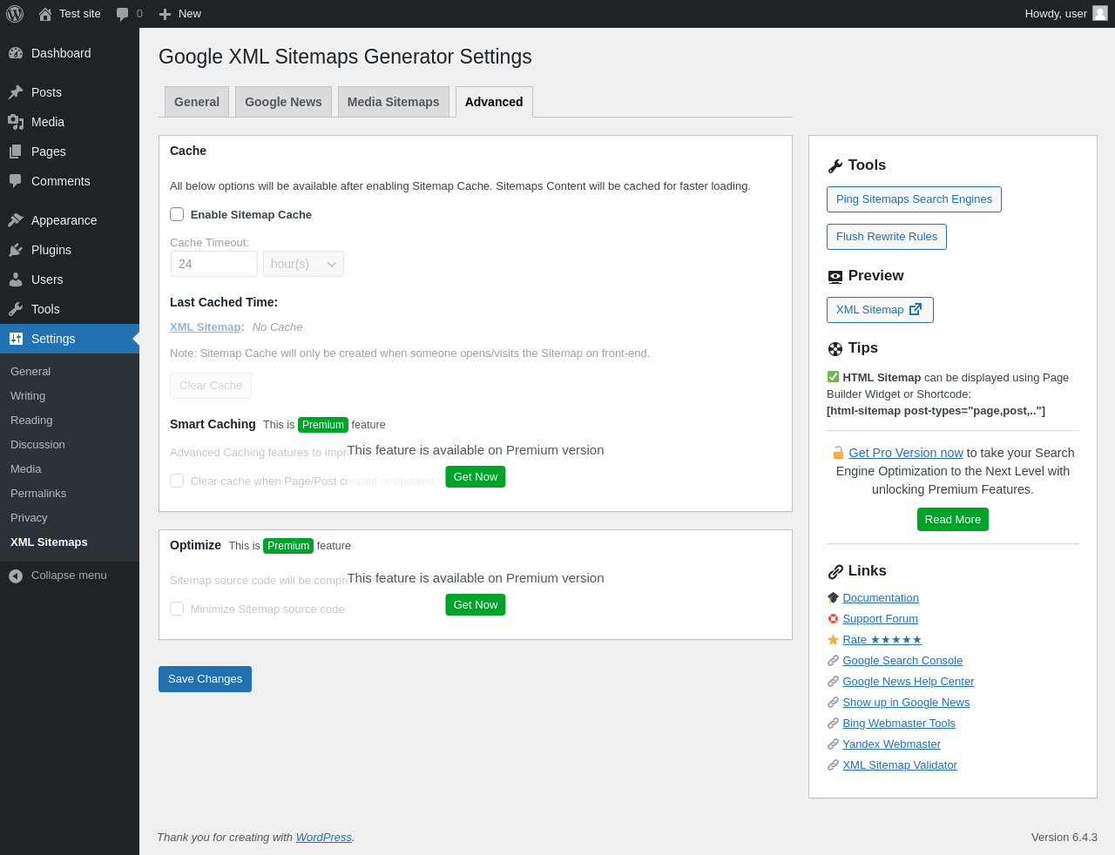This screenshot has width=1115, height=855.
Task: Click the Appearance paintbrush icon
Action: (16, 220)
